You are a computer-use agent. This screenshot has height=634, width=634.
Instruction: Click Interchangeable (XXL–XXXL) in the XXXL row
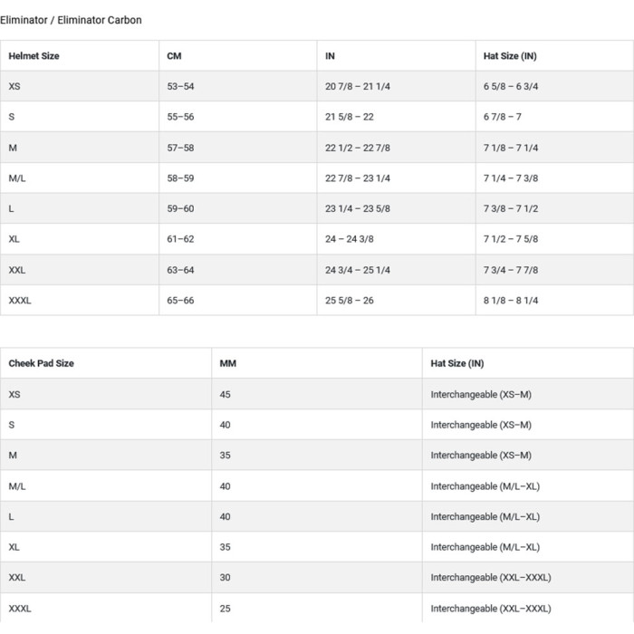(x=491, y=609)
